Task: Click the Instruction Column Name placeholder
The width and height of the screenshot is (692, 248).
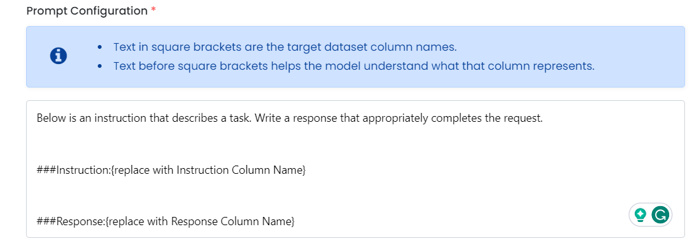Action: point(208,170)
